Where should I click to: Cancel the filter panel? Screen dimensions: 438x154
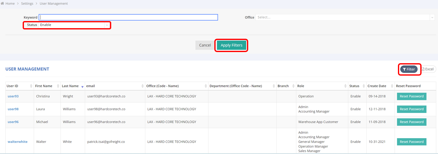click(x=205, y=45)
